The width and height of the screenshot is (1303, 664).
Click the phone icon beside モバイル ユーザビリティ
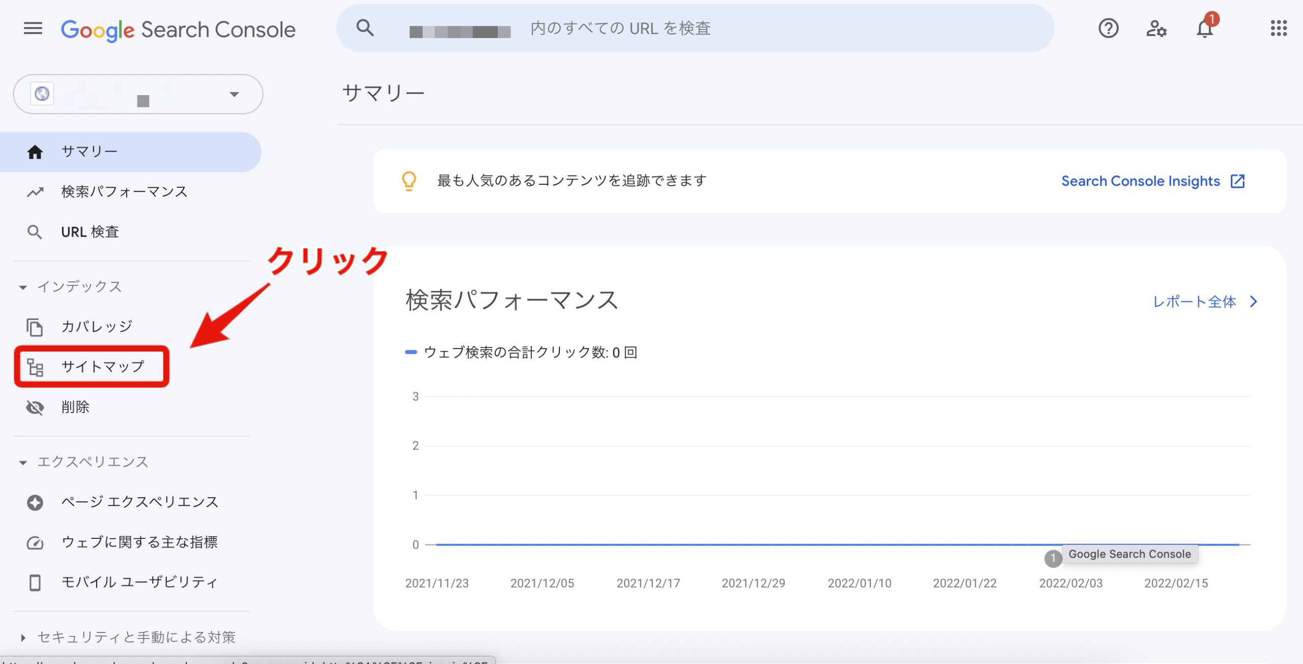(35, 583)
